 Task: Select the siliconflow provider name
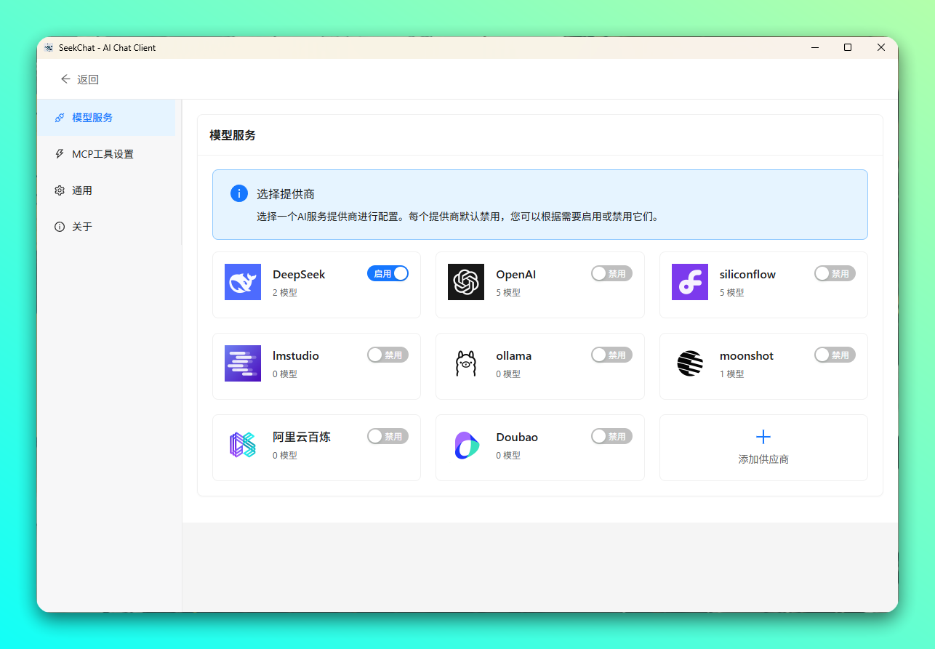click(747, 275)
